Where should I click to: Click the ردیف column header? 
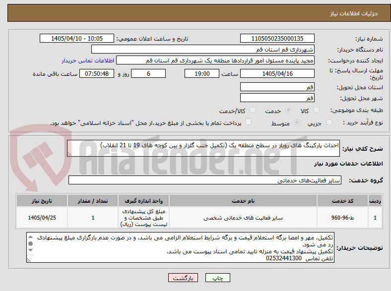(375, 201)
